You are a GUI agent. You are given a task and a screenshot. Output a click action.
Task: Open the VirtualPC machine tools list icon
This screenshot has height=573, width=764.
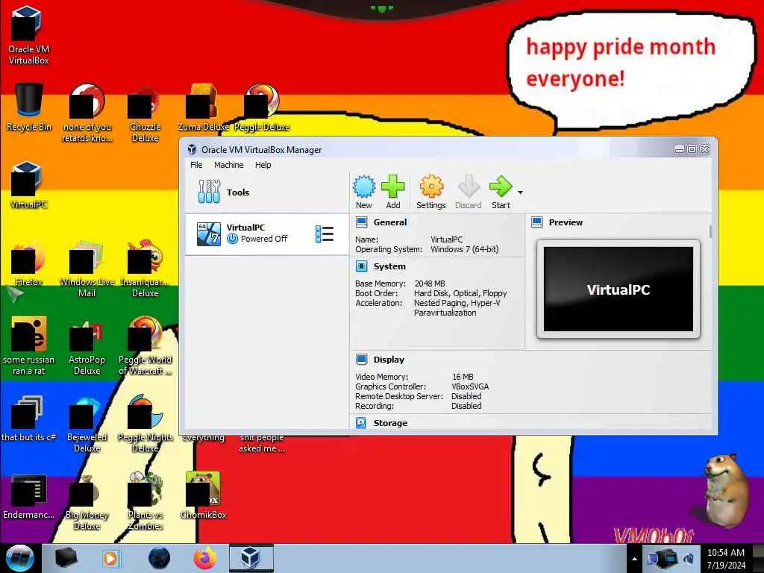point(325,234)
